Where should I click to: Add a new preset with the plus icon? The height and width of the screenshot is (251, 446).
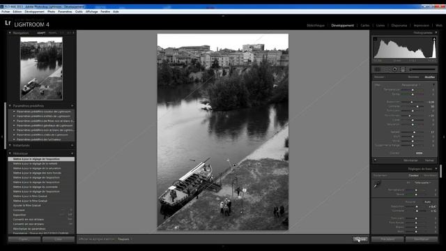point(72,105)
